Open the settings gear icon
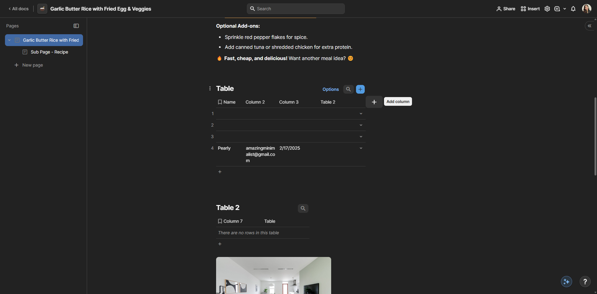Screen dimensions: 597x294 pyautogui.click(x=547, y=9)
